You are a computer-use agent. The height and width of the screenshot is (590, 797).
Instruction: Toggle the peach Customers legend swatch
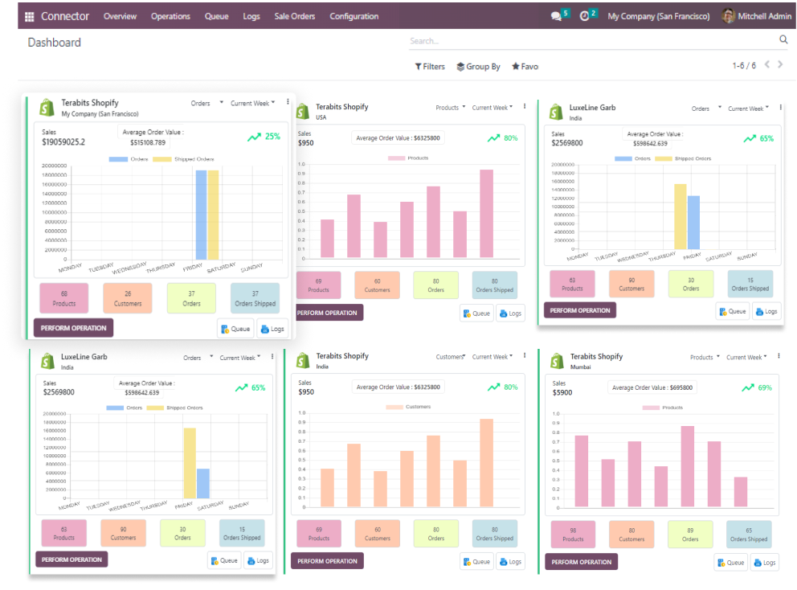[x=394, y=407]
